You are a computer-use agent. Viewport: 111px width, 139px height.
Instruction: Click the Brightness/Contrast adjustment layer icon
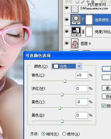tap(76, 32)
